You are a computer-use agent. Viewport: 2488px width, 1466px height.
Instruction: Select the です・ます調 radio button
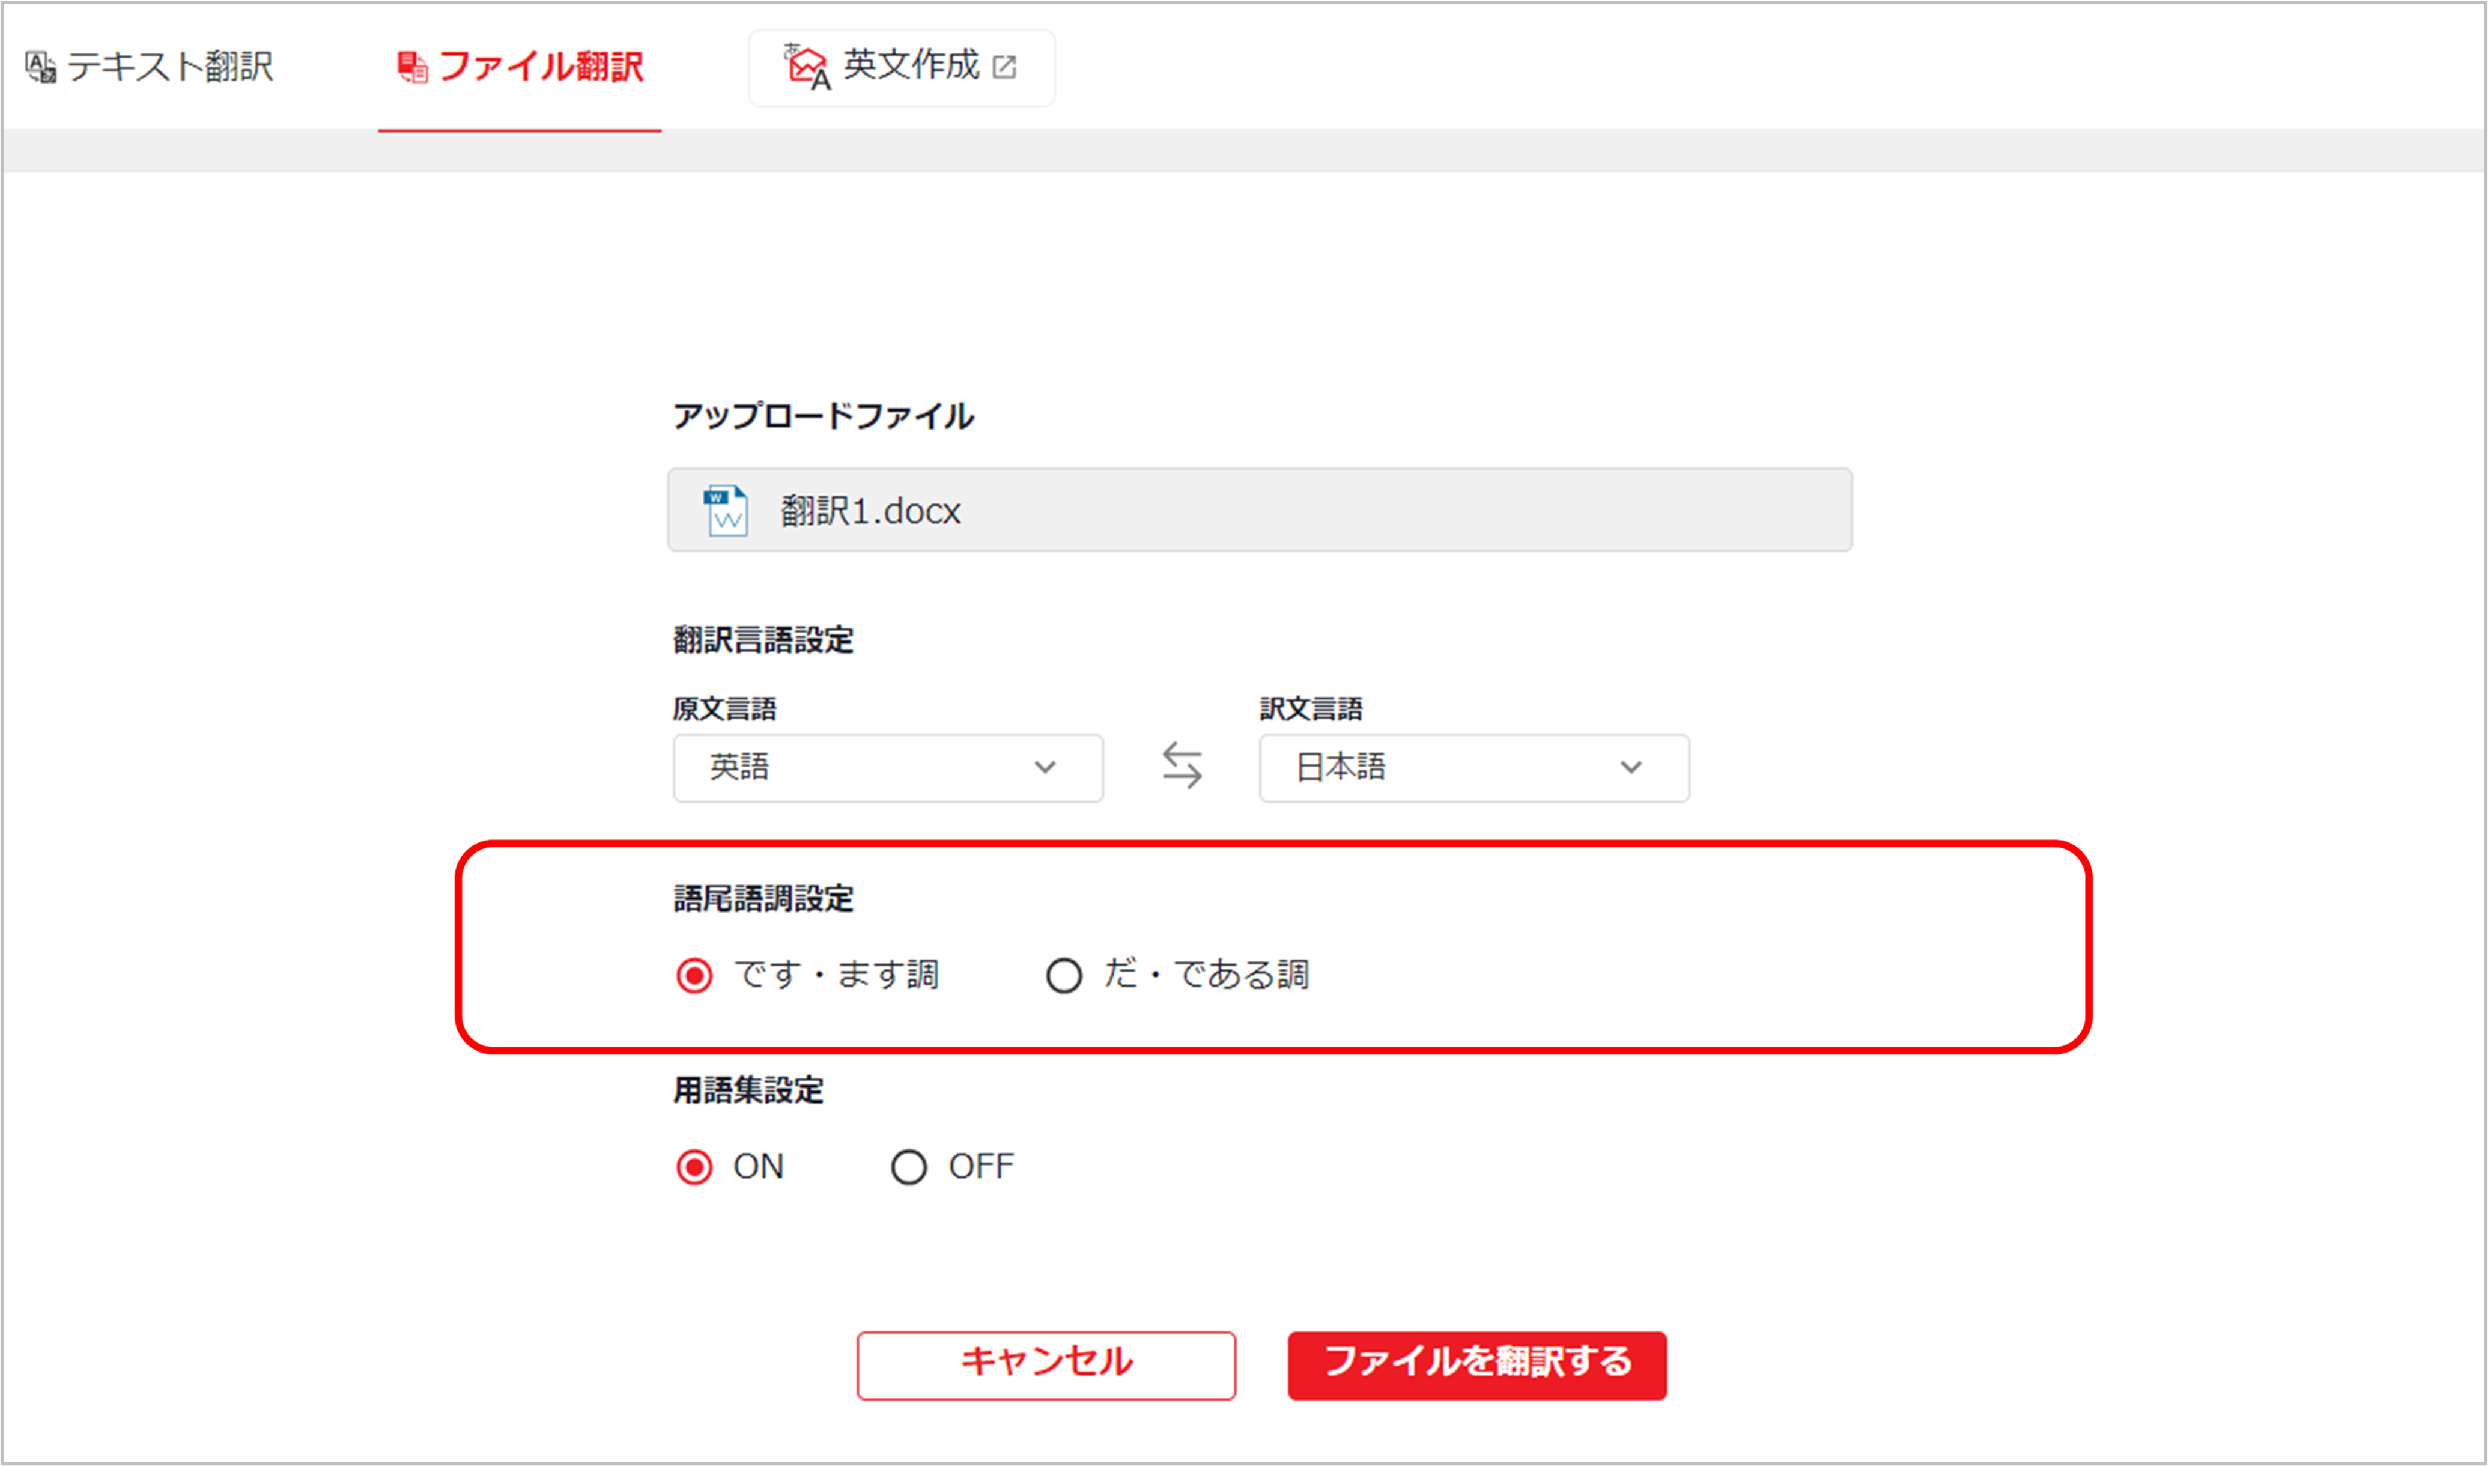point(694,976)
